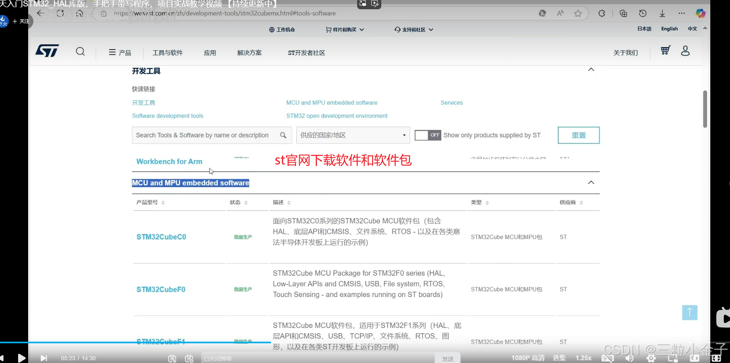Expand 样片和购买 dropdown
This screenshot has height=363, width=730.
pyautogui.click(x=345, y=29)
